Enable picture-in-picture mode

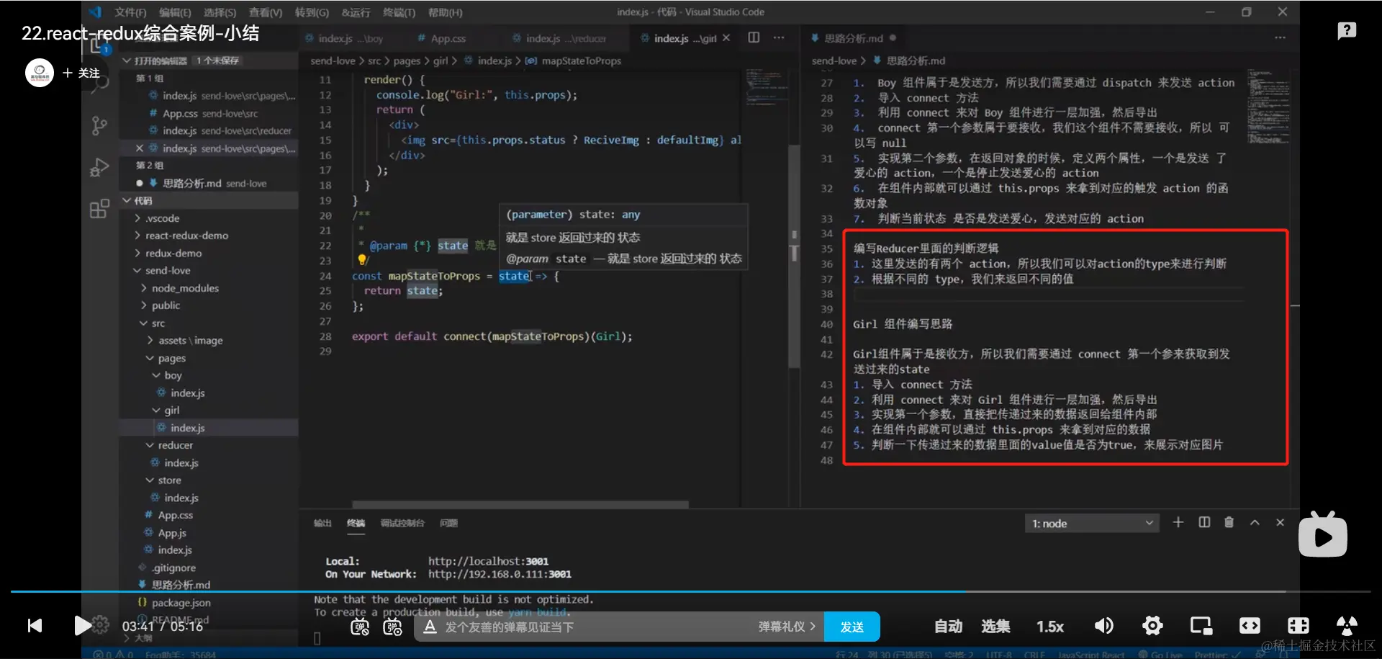tap(1201, 626)
